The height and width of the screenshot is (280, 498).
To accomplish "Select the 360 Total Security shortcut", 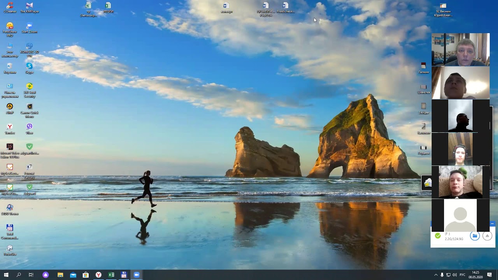I will 30,90.
